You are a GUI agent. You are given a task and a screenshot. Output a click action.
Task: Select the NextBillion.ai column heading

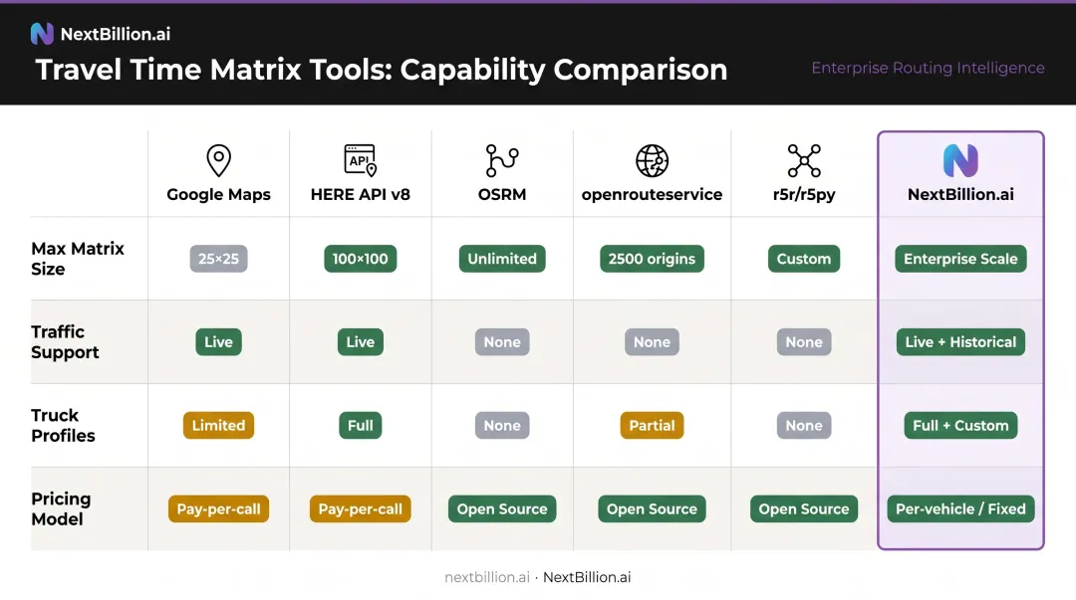pos(960,194)
